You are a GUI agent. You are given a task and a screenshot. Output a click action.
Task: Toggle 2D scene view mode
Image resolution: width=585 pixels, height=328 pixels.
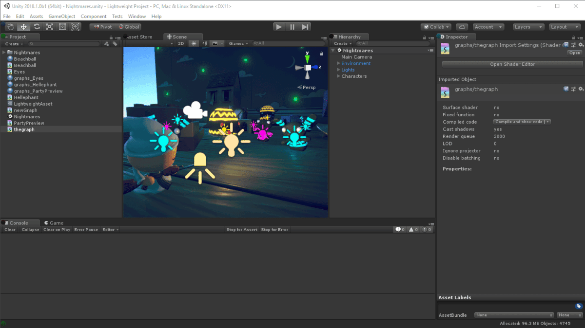[x=181, y=43]
